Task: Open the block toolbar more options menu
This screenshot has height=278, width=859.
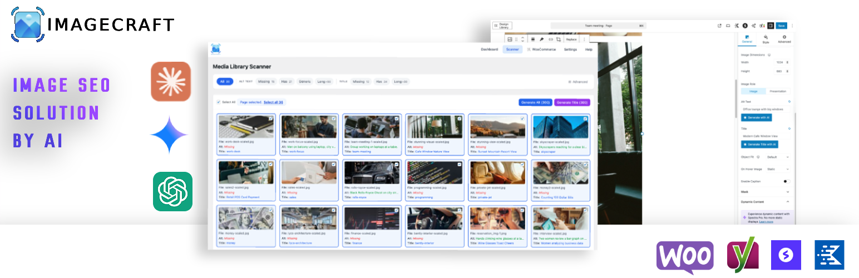Action: click(x=584, y=39)
